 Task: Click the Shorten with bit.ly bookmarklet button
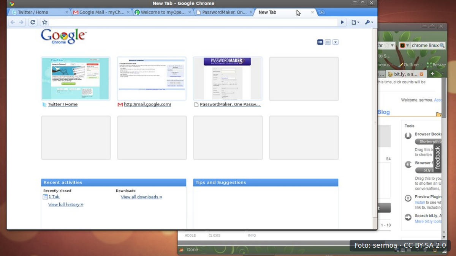428,141
